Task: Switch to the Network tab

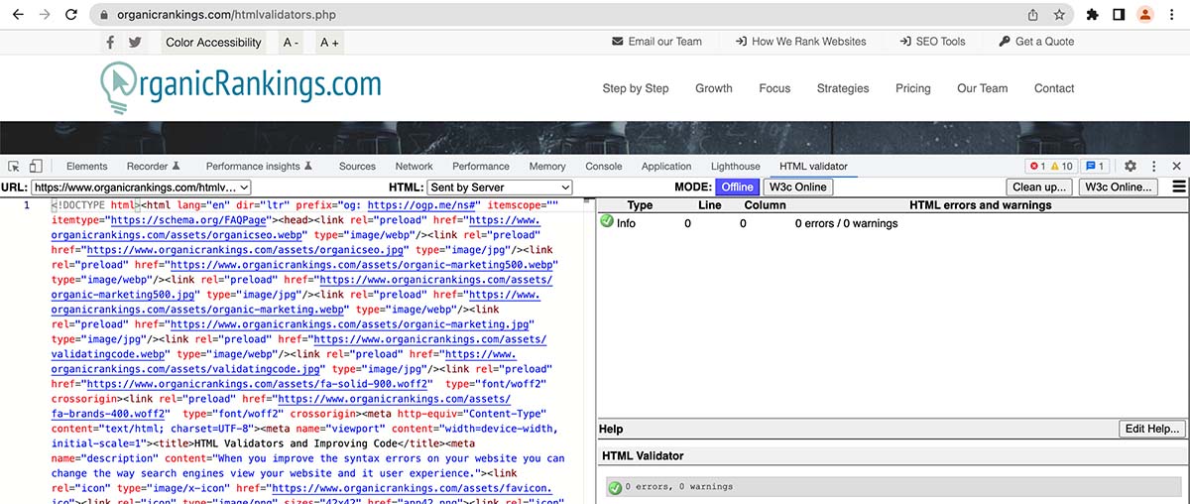Action: click(414, 167)
